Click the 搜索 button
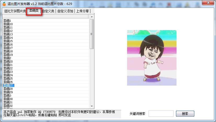 pyautogui.click(x=185, y=114)
